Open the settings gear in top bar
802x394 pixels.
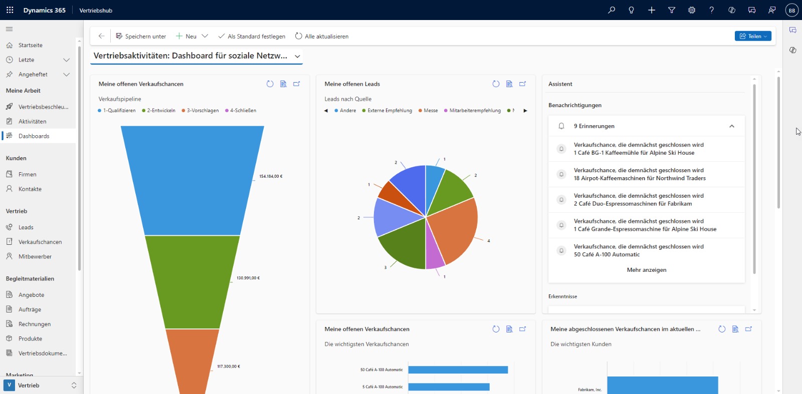692,10
